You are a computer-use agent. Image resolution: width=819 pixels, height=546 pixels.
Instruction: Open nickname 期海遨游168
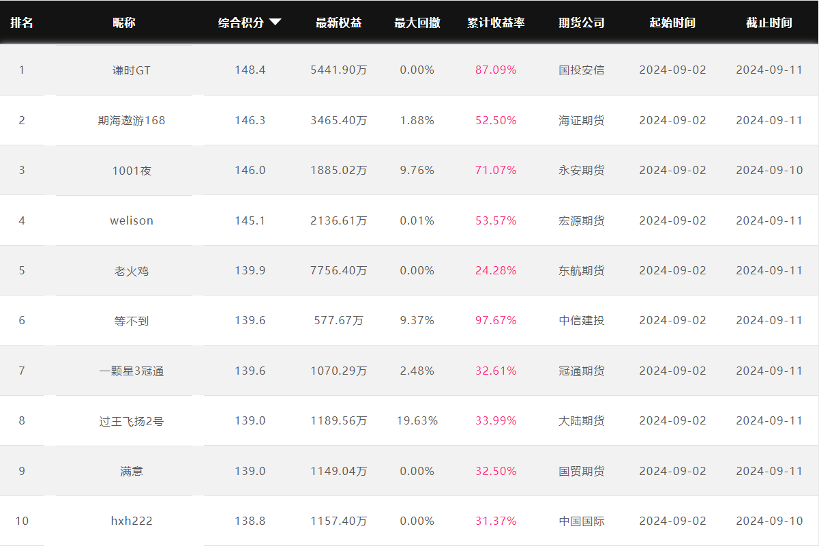132,120
